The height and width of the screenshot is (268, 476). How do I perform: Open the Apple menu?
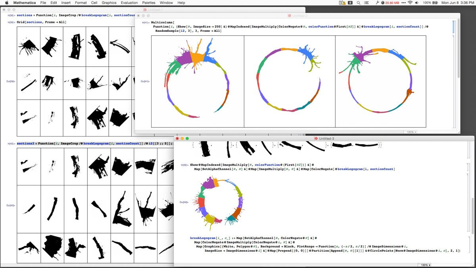coord(7,3)
